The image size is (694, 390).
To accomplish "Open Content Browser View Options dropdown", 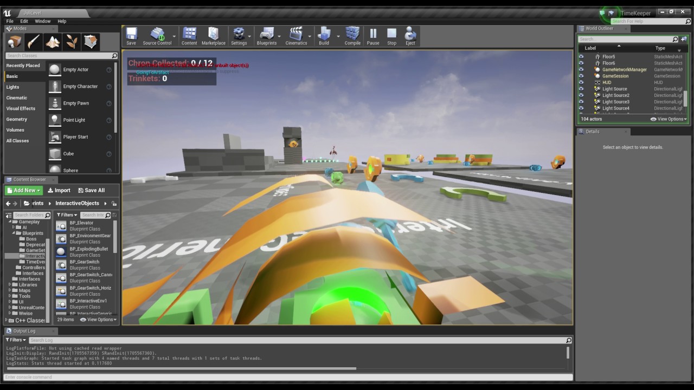I will click(x=98, y=320).
